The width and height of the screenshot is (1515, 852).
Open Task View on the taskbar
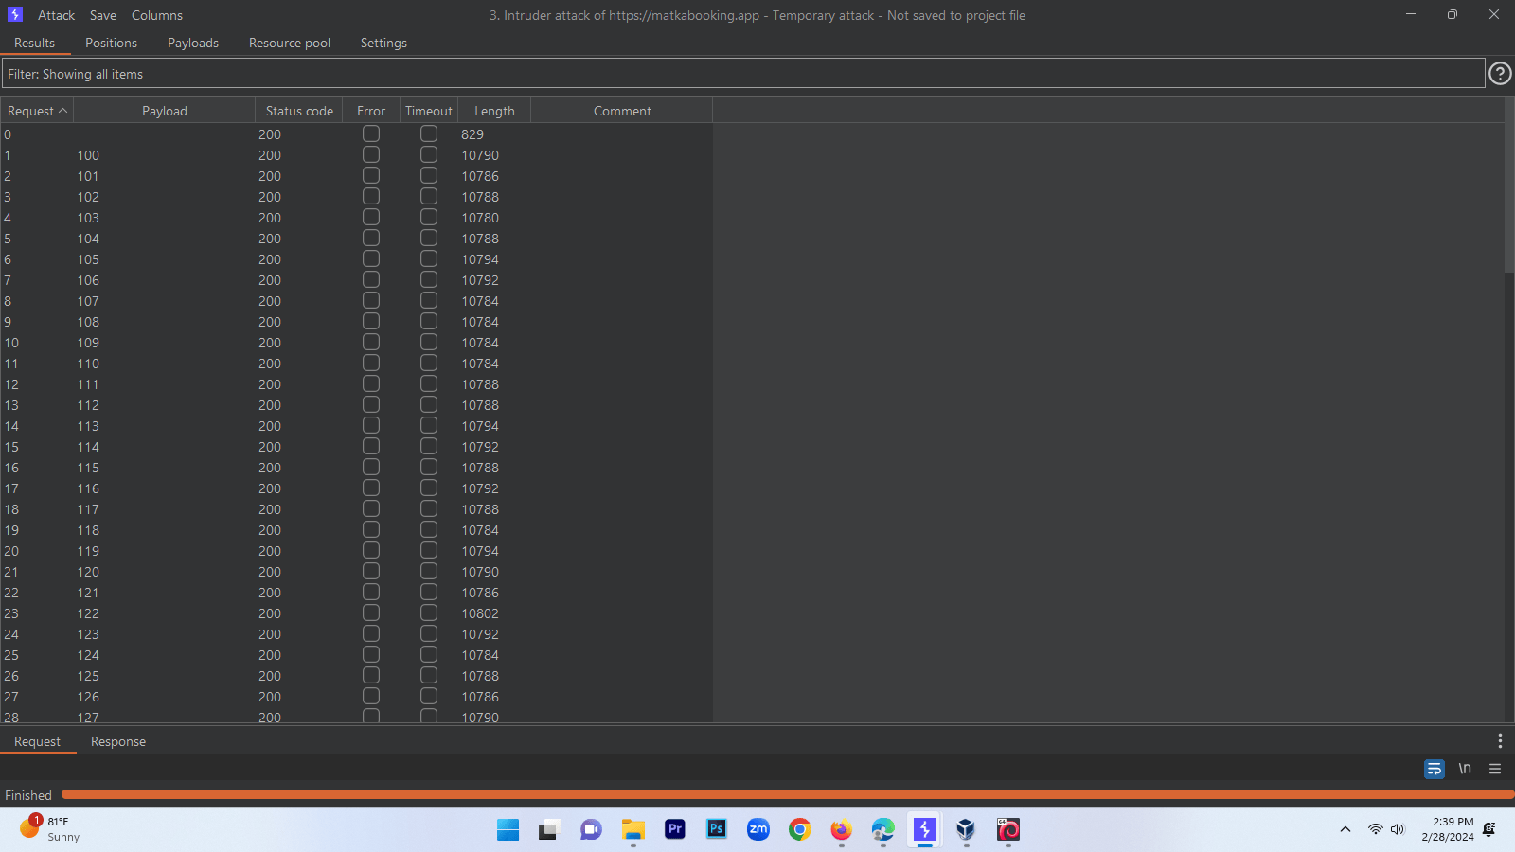pyautogui.click(x=549, y=830)
